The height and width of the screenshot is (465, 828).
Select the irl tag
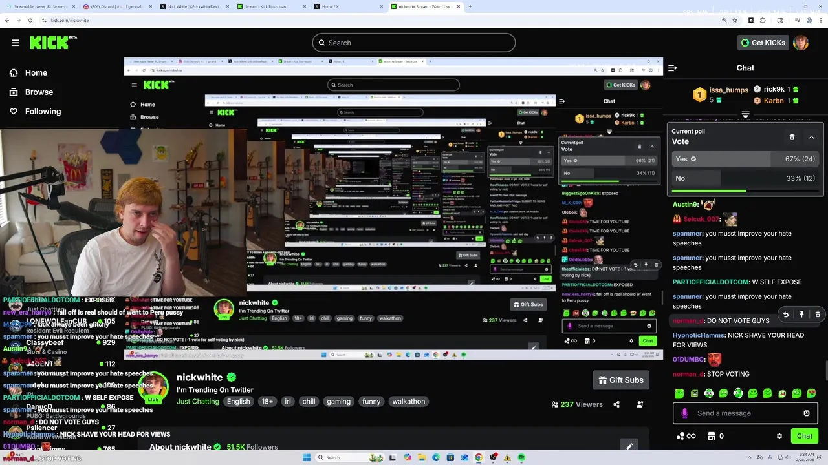288,401
